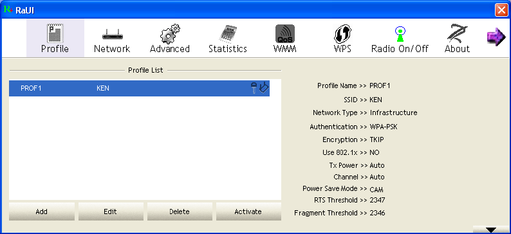Click the purple next arrow icon
Image resolution: width=511 pixels, height=234 pixels.
pyautogui.click(x=496, y=37)
